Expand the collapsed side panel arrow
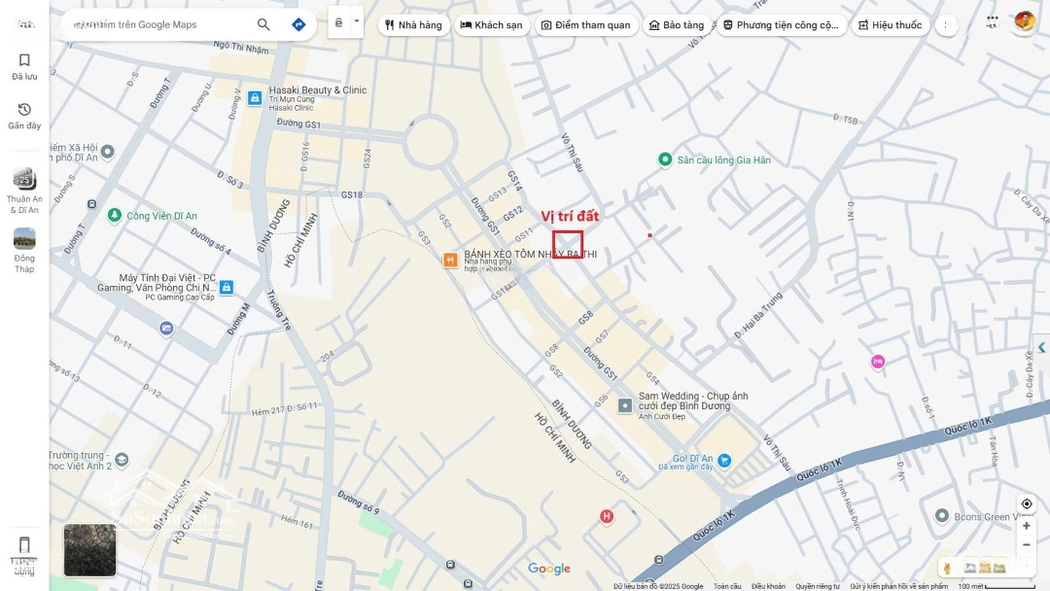 click(x=1041, y=347)
